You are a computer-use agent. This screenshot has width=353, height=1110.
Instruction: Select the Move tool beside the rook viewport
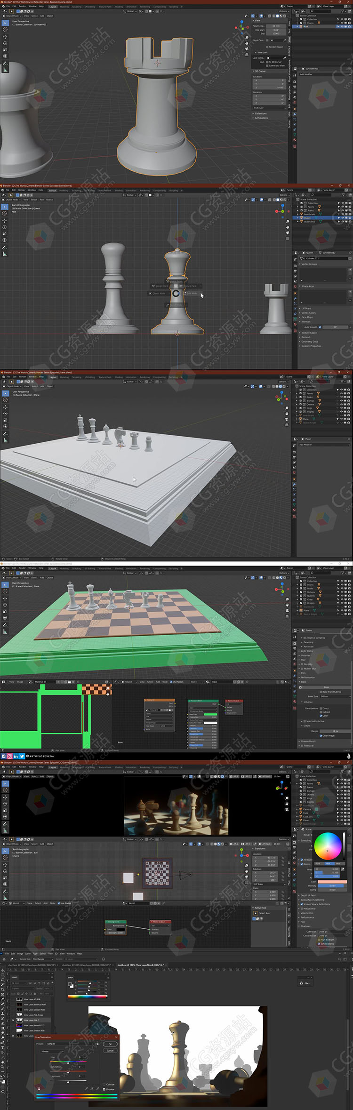click(x=5, y=37)
